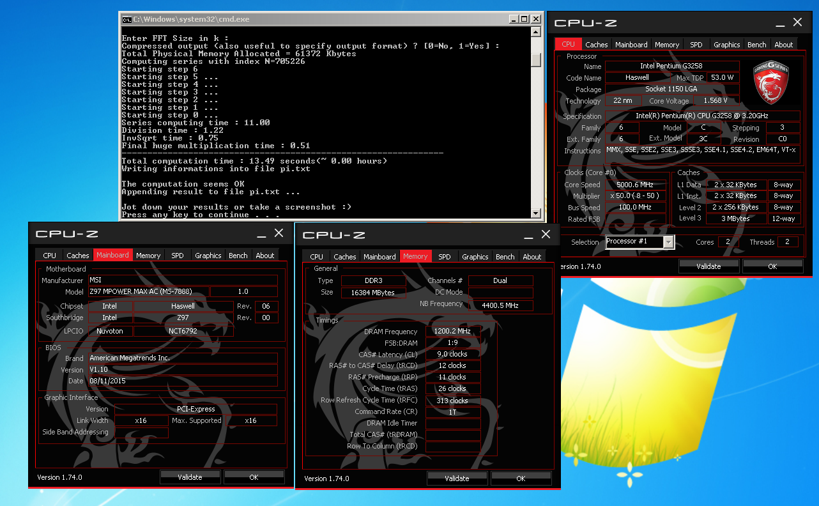Close the Memory CPU-Z window
This screenshot has height=506, width=819.
pyautogui.click(x=546, y=234)
